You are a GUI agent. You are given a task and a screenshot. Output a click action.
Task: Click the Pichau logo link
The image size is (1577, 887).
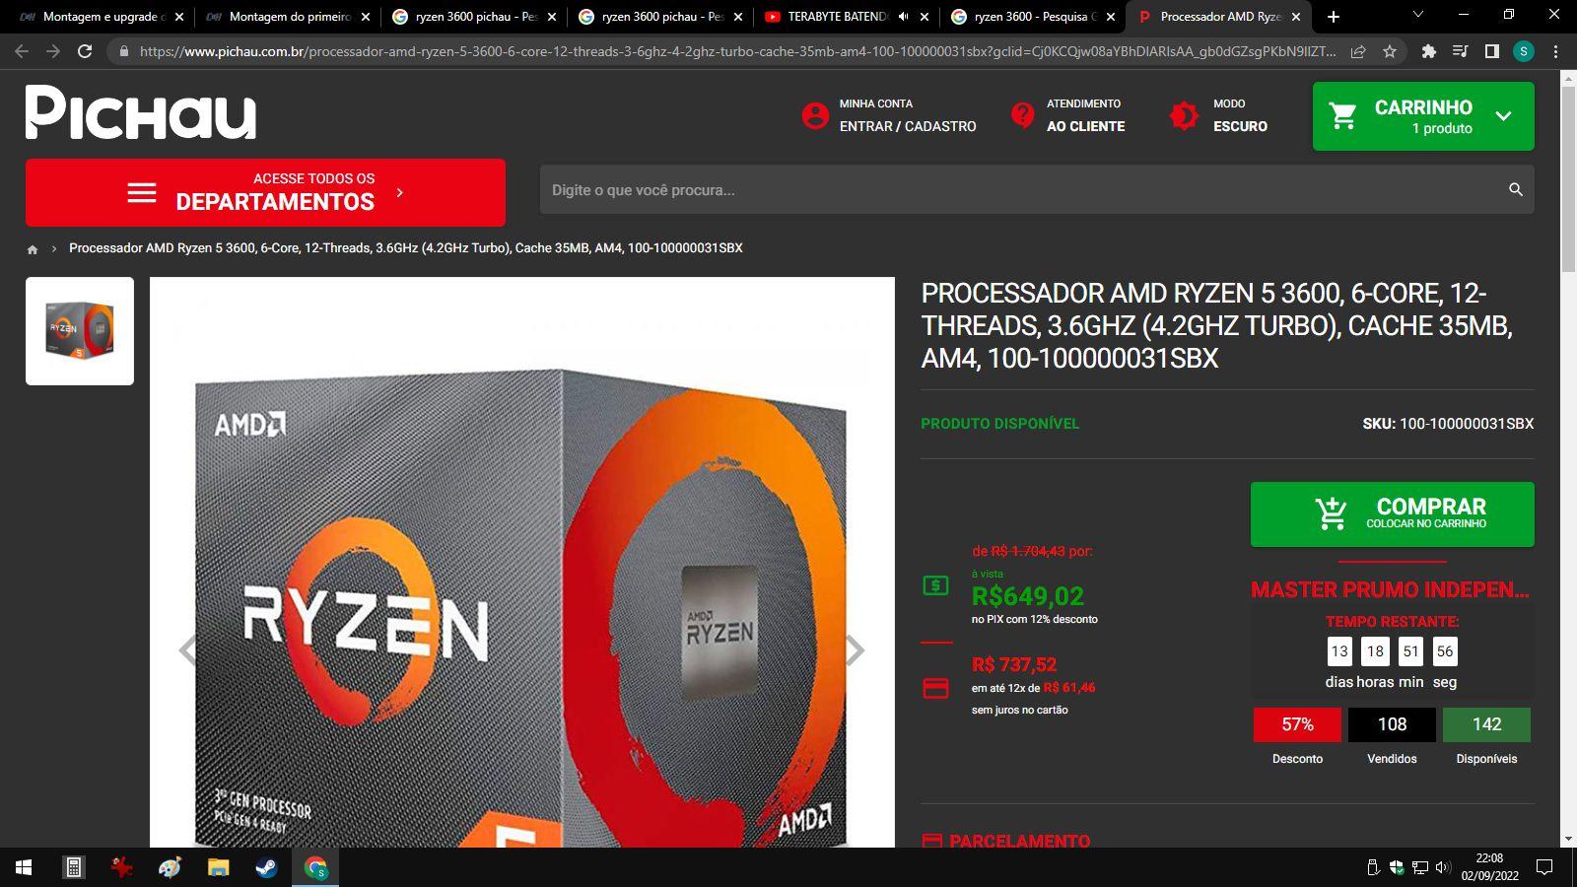point(141,111)
